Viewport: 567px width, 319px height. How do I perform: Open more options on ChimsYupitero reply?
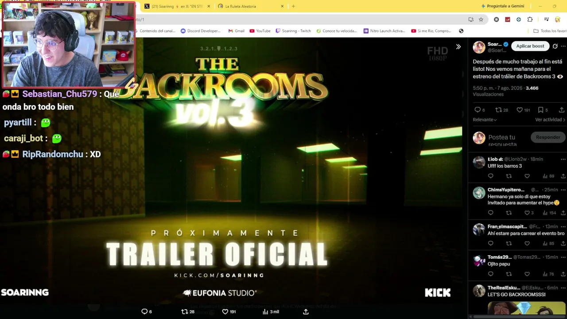pos(563,190)
